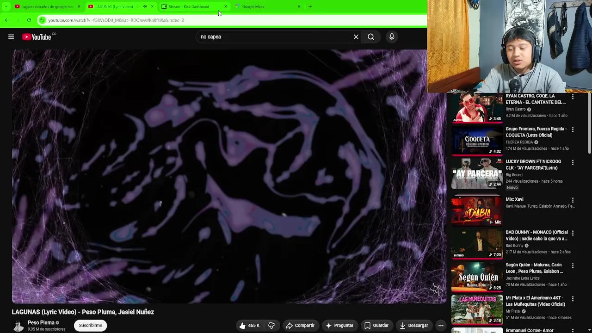Switch to Google Maps tab
Image resolution: width=592 pixels, height=333 pixels.
coord(268,6)
